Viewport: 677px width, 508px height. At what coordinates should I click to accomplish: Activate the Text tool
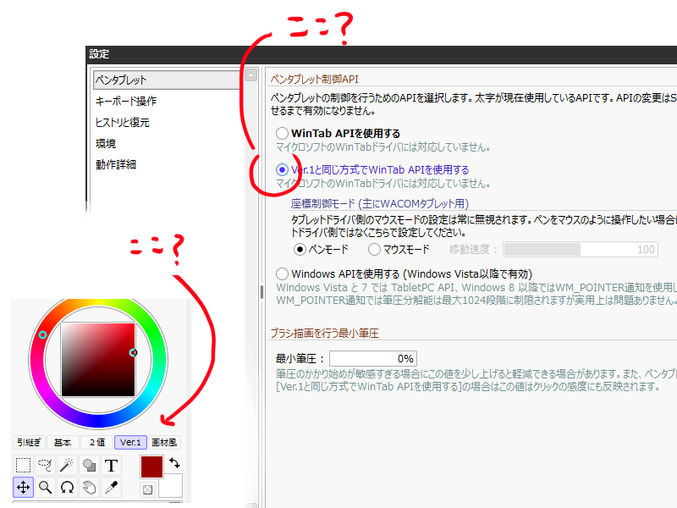[x=111, y=464]
